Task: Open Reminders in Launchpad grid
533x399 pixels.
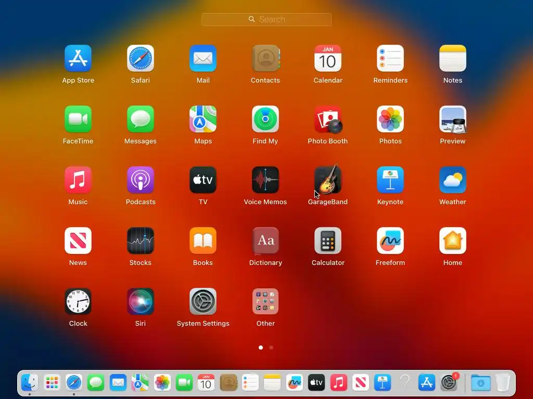Action: click(x=390, y=58)
